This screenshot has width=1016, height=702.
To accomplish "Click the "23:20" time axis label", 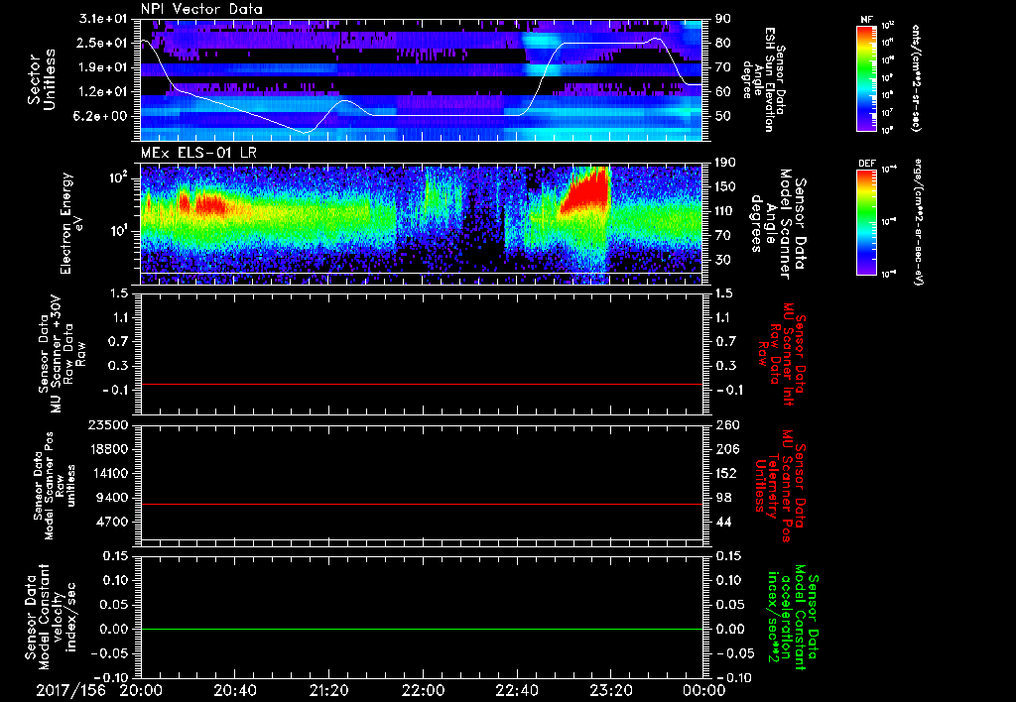I will pyautogui.click(x=610, y=690).
